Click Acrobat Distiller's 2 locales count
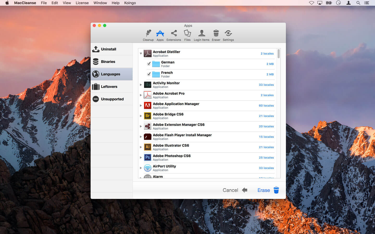The image size is (375, 234). (x=267, y=54)
